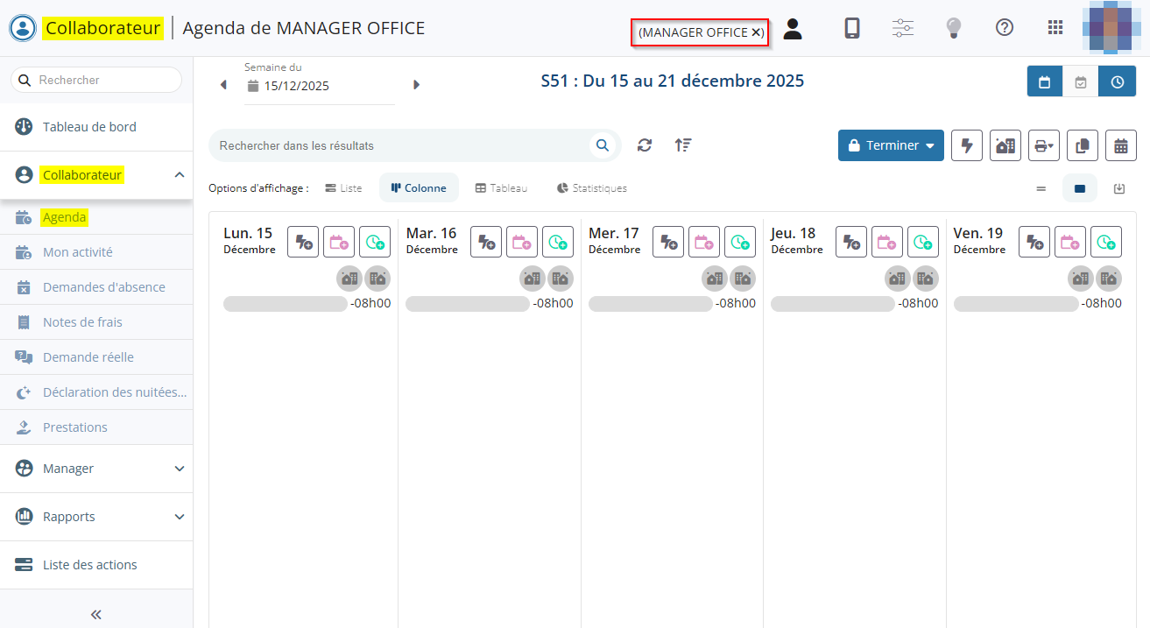
Task: Open the mobile phone icon in header
Action: [851, 28]
